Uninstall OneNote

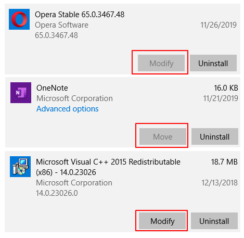[215, 136]
